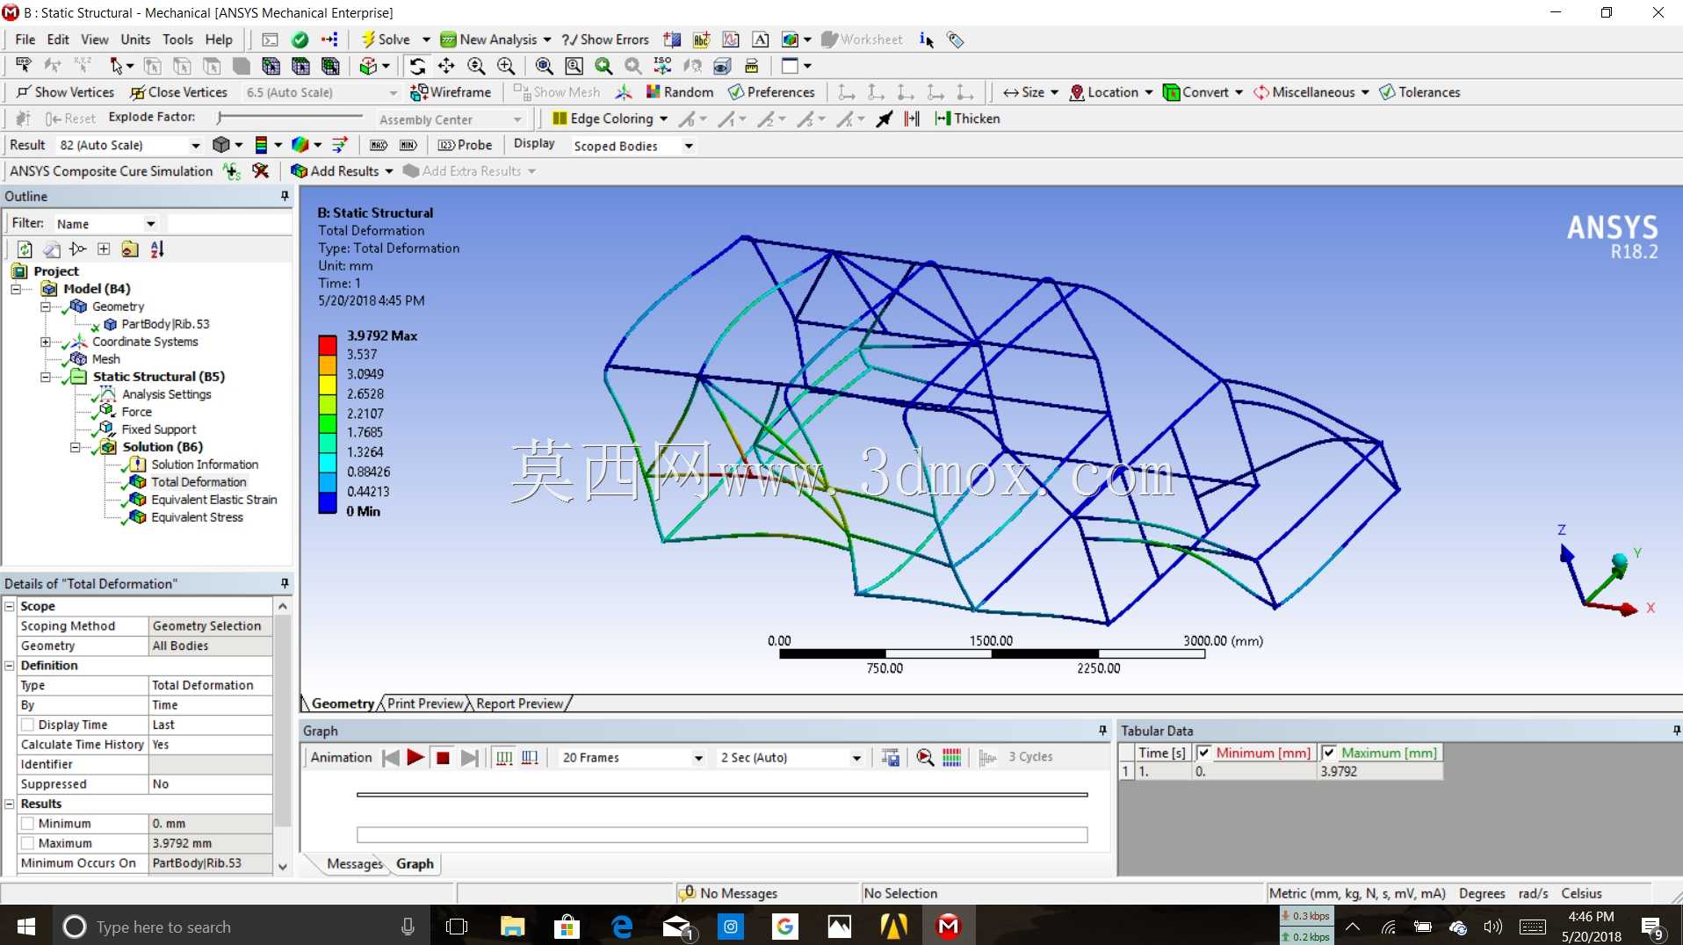Image resolution: width=1683 pixels, height=945 pixels.
Task: Click the Rotate view tool icon
Action: coord(417,66)
